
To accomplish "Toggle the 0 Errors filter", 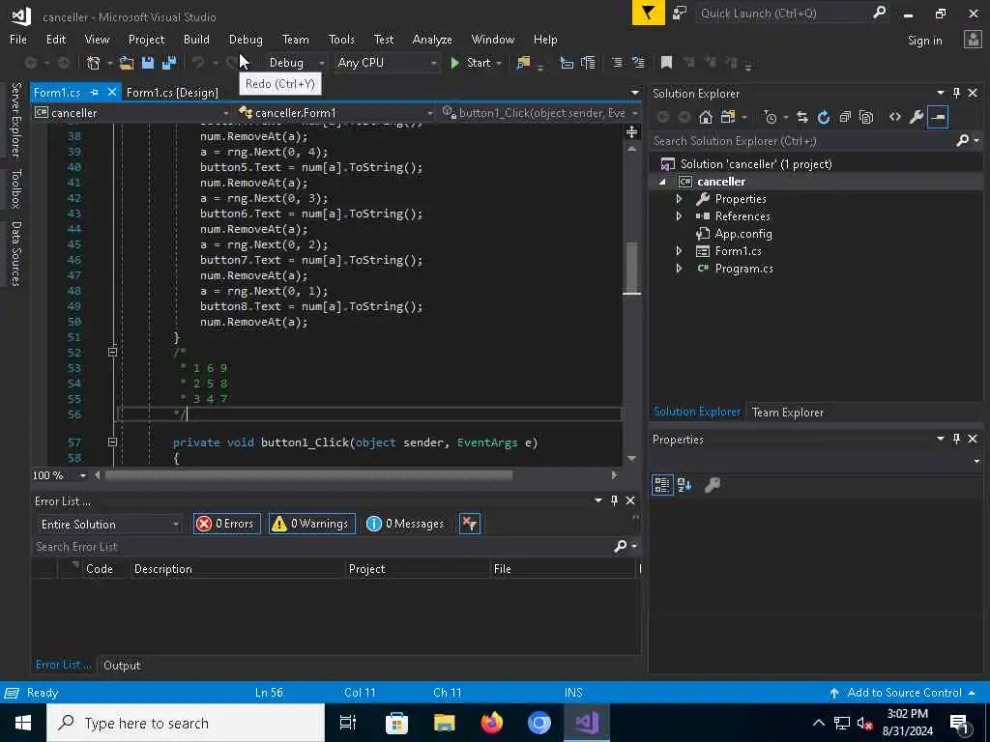I will point(226,524).
